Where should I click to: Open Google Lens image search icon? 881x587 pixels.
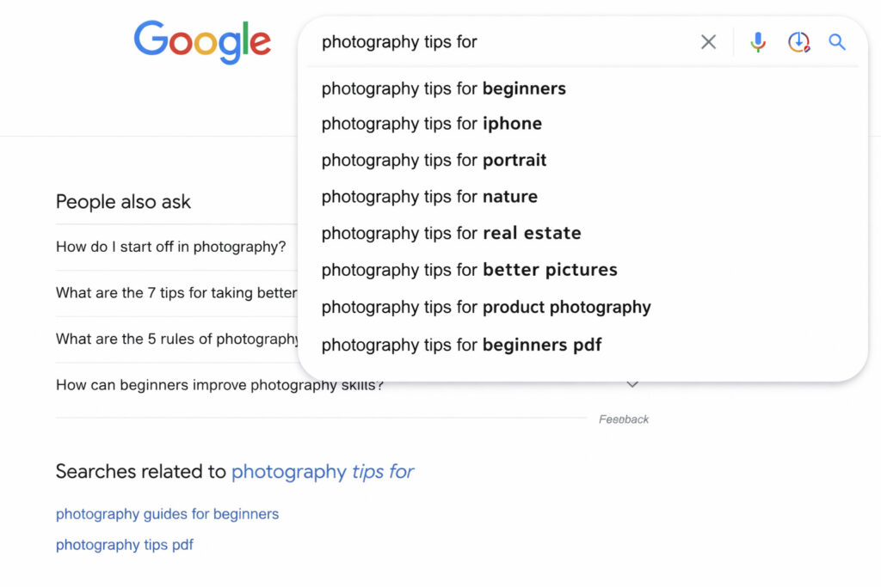click(x=798, y=42)
